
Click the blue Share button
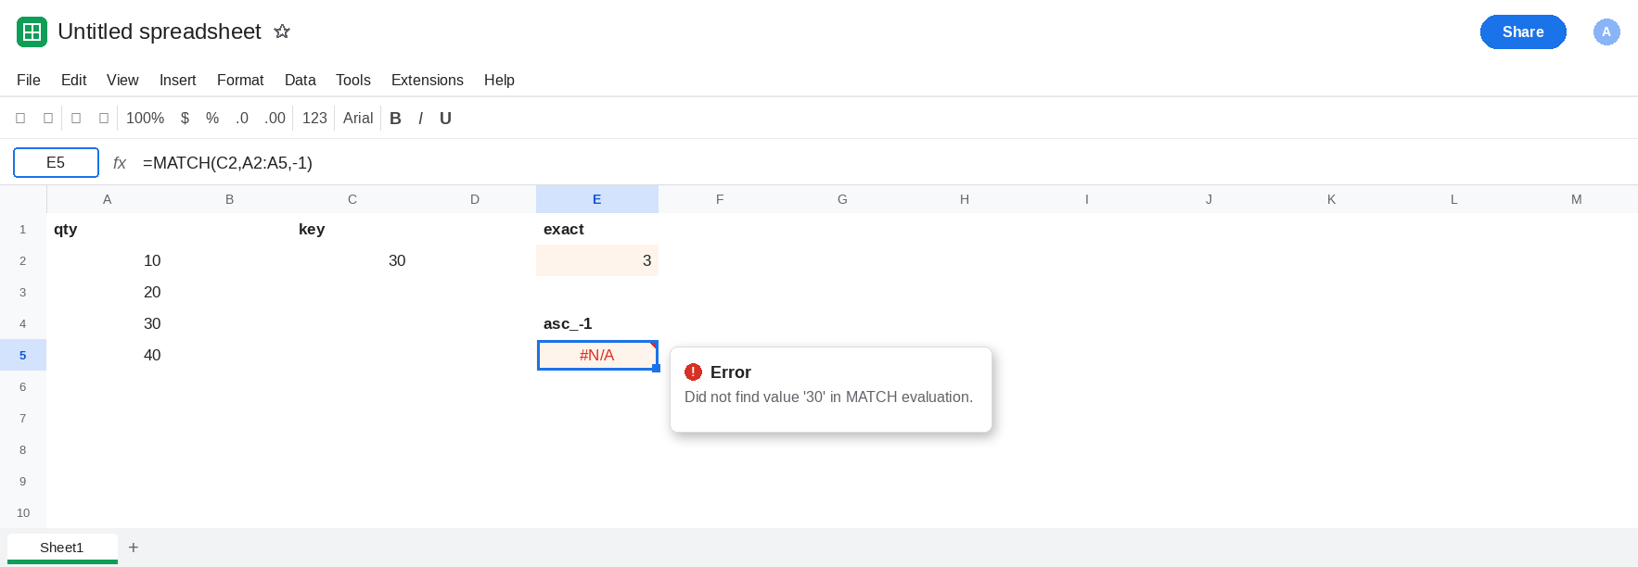1523,31
